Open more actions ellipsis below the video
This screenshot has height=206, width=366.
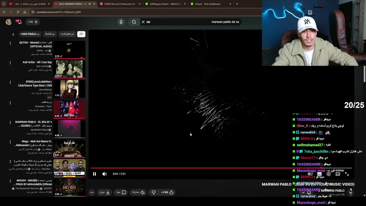(92, 192)
